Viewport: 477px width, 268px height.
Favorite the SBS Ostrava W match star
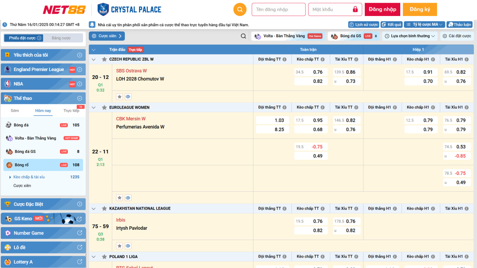120,97
